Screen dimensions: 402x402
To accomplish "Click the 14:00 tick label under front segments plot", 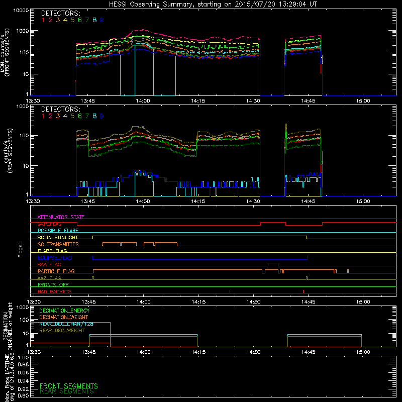I will pos(143,101).
